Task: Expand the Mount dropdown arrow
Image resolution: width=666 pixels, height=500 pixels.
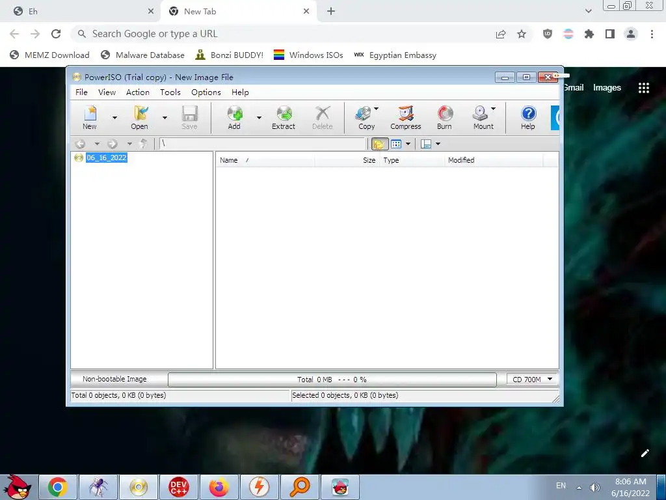Action: point(493,109)
